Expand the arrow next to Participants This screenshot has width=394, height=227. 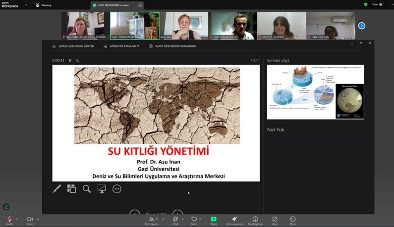coord(163,219)
